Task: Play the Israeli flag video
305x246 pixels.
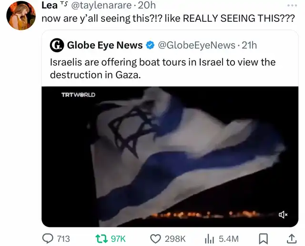Action: 170,157
